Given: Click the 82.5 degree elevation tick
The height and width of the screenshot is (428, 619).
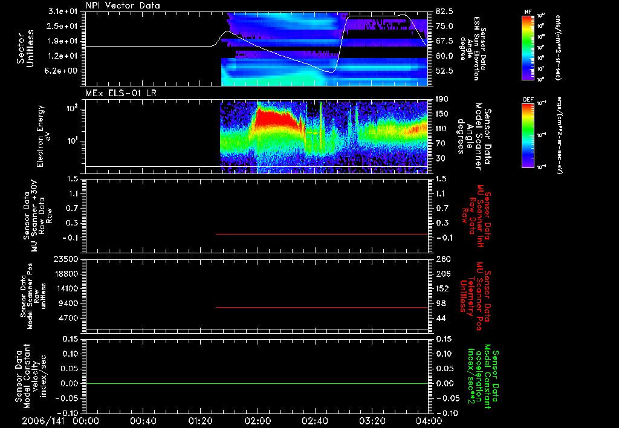Looking at the screenshot, I should (x=444, y=11).
